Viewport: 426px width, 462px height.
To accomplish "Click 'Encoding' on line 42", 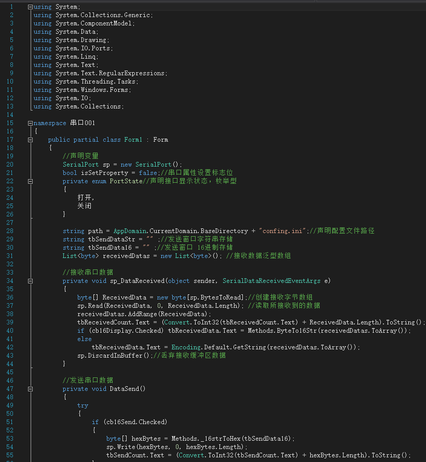I will coord(186,347).
